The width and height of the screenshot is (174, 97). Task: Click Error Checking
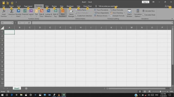click(117, 13)
